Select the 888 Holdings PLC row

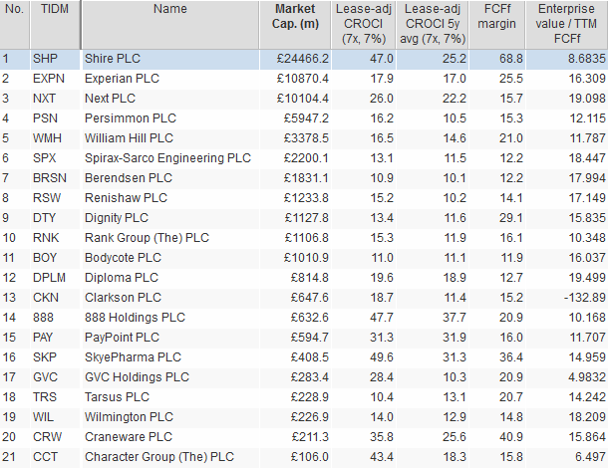click(304, 318)
